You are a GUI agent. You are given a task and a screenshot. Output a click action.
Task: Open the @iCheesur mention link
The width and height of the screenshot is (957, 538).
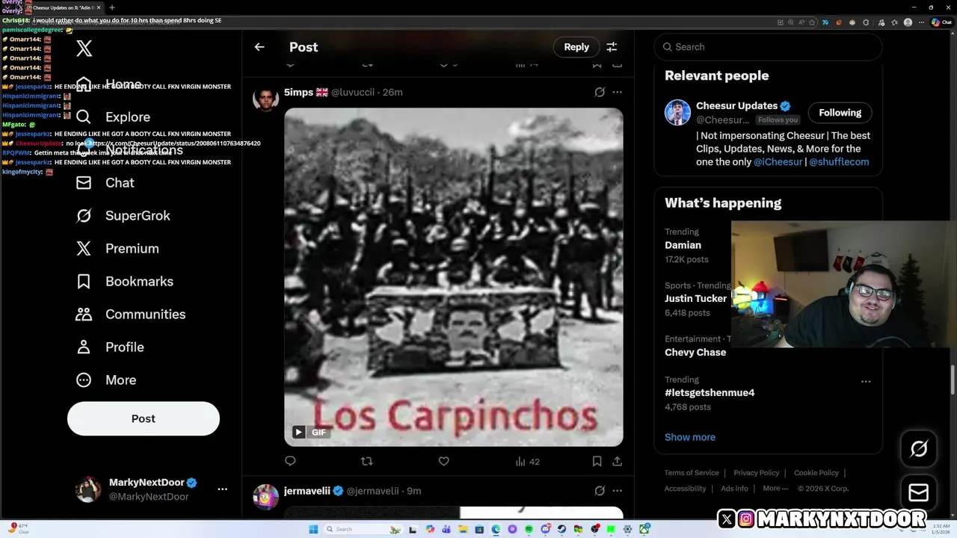point(778,161)
